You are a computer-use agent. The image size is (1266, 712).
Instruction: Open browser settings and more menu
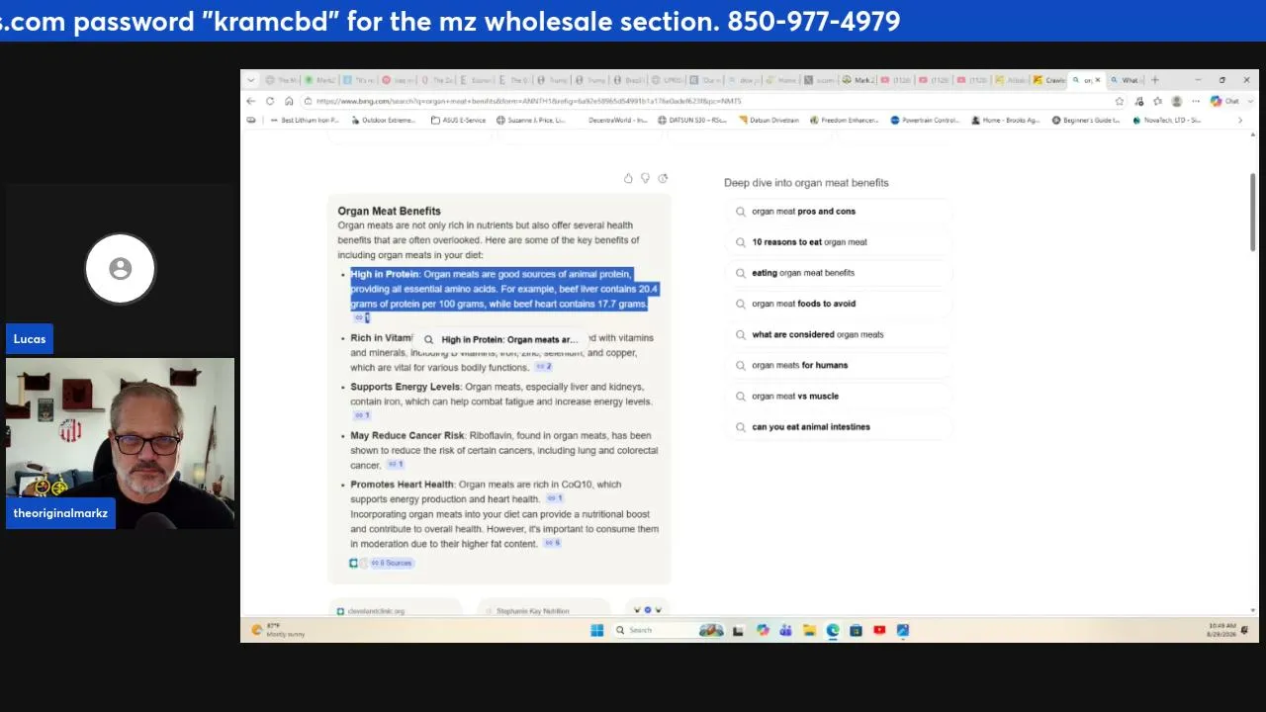[1196, 101]
